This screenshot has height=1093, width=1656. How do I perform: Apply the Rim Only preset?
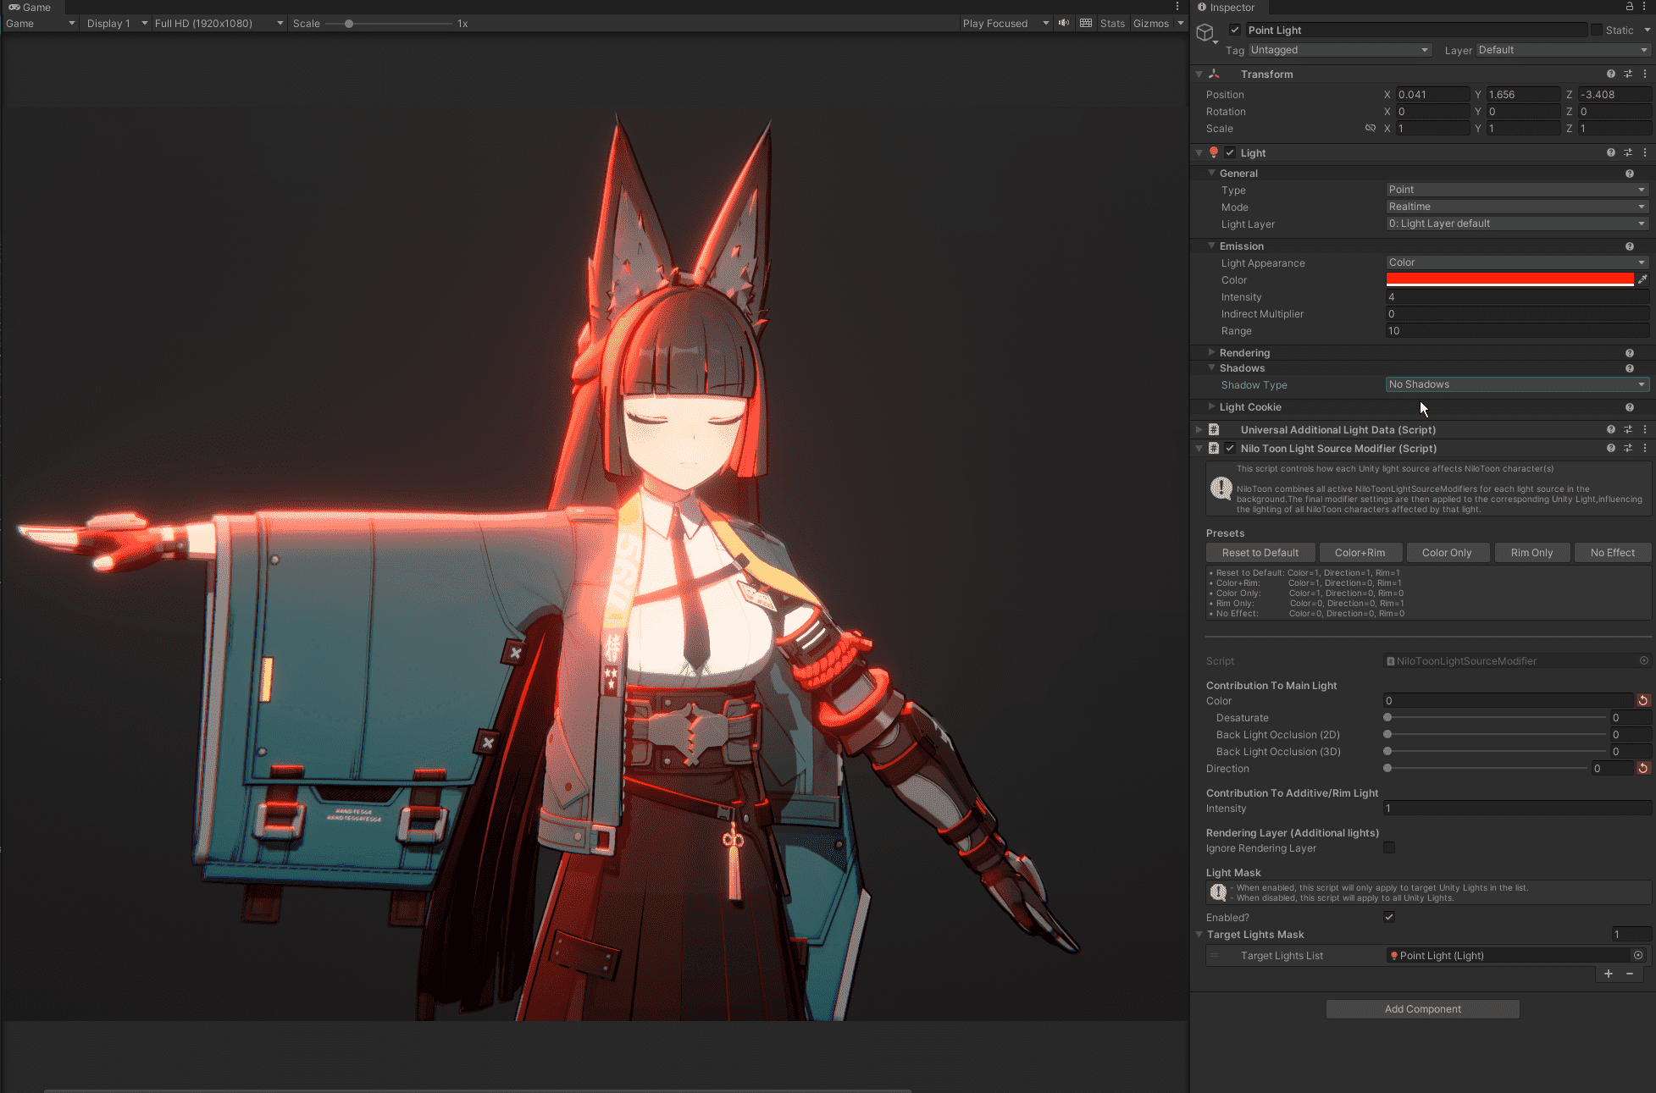(x=1532, y=553)
